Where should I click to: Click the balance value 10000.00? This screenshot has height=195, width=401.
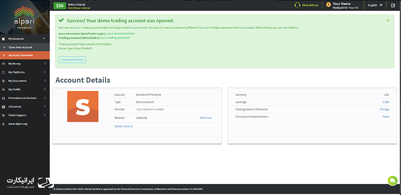142,118
